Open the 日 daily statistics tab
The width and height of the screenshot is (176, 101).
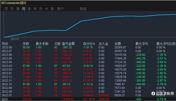[x=12, y=9]
